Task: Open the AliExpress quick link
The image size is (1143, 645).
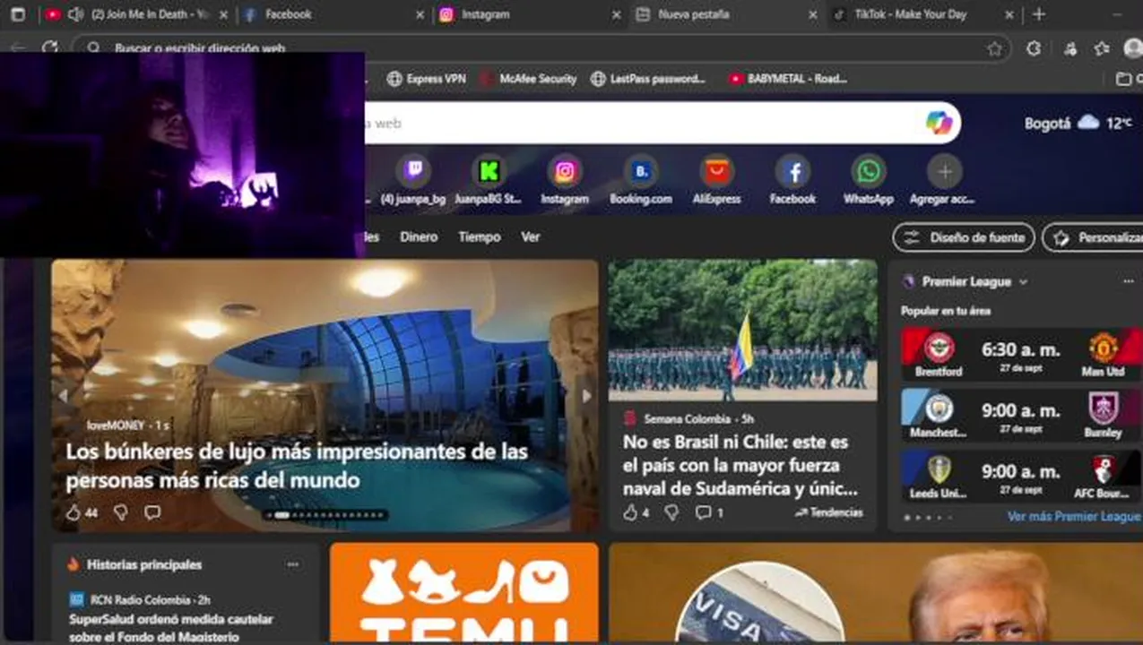Action: pos(716,180)
